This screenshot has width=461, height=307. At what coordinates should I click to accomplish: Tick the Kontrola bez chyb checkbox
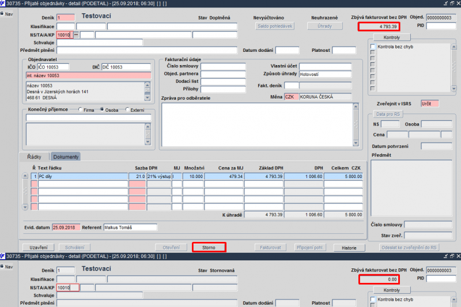(373, 47)
